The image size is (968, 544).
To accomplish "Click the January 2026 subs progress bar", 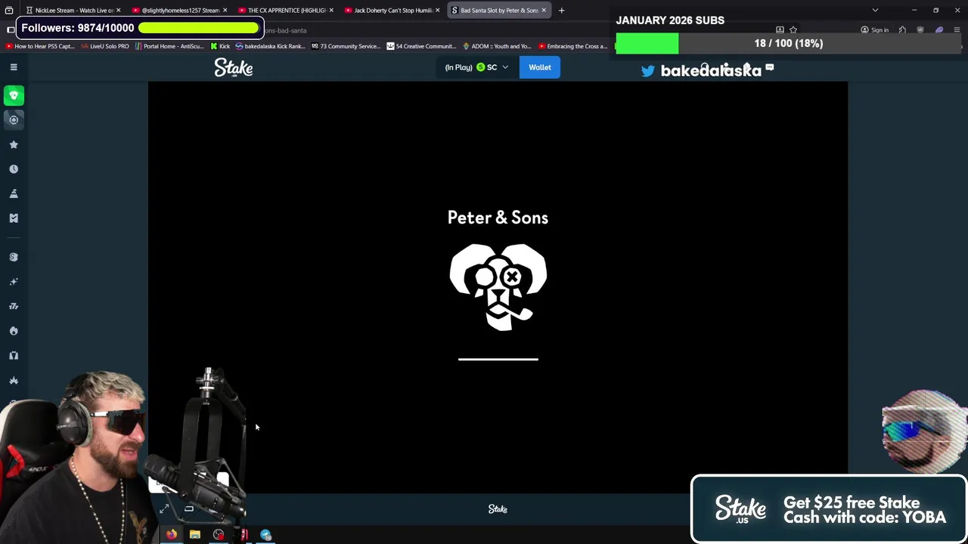I will click(x=788, y=44).
